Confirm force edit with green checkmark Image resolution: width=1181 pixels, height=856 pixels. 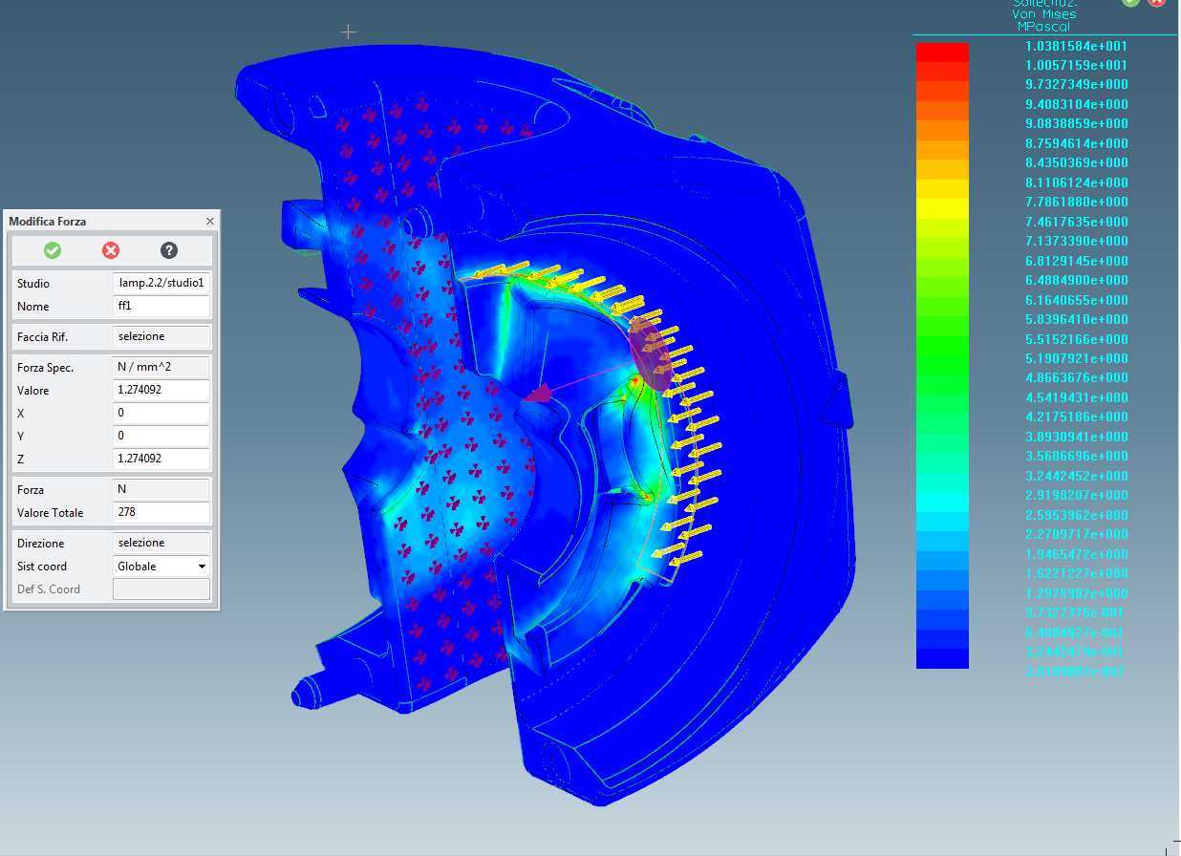coord(53,250)
